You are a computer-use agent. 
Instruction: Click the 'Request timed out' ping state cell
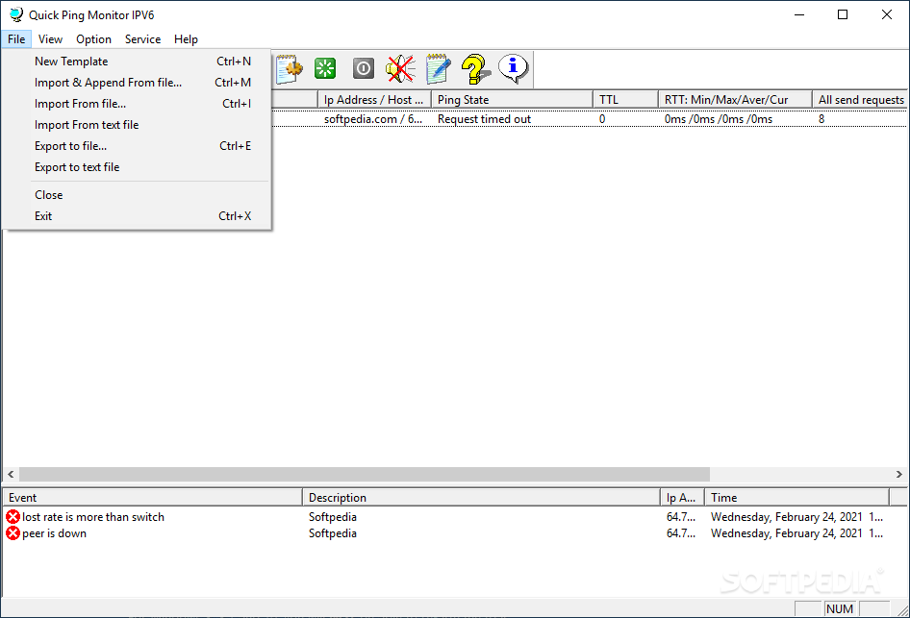click(x=484, y=118)
